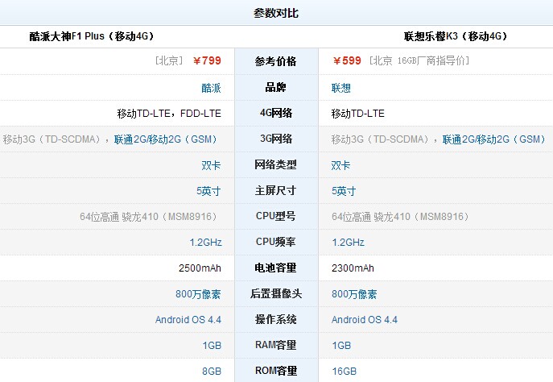Click 800万像素 camera link in the 联想 column
Viewport: 553px width, 382px height.
(354, 293)
